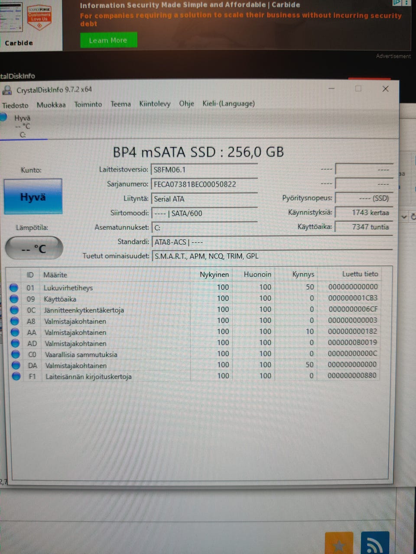Open the Tiedosto menu
Image resolution: width=416 pixels, height=554 pixels.
point(15,105)
